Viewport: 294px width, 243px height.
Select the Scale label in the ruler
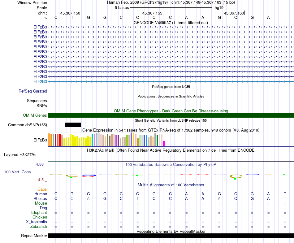[42, 8]
